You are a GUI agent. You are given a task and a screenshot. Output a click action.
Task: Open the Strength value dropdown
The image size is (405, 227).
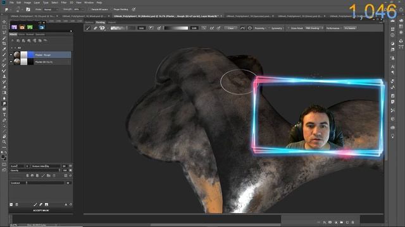(83, 9)
